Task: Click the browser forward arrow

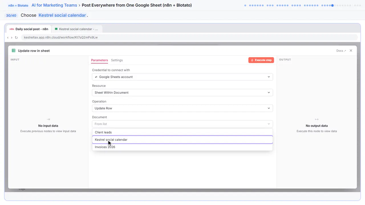Action: [x=12, y=38]
